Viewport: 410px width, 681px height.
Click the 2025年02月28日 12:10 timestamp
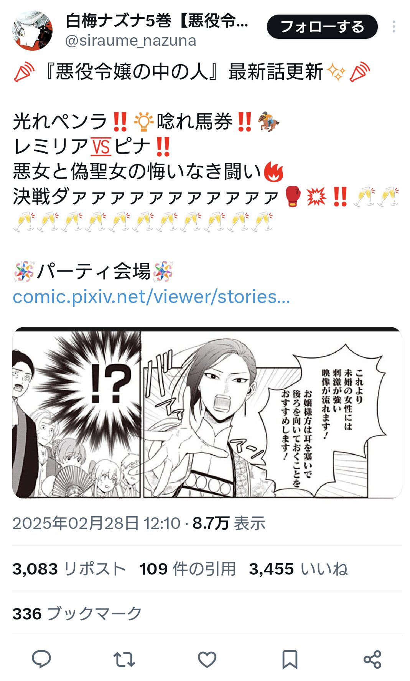click(x=96, y=523)
